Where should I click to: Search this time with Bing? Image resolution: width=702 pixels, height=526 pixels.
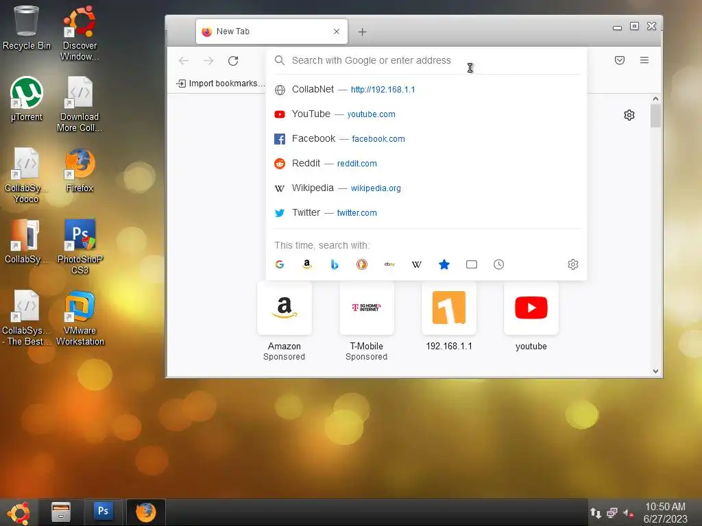pos(335,264)
